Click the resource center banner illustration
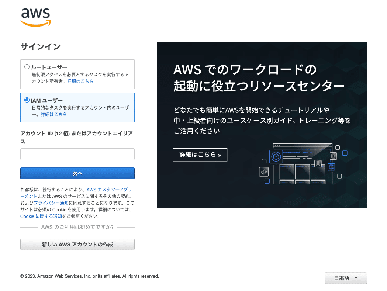The height and width of the screenshot is (291, 387). [303, 164]
